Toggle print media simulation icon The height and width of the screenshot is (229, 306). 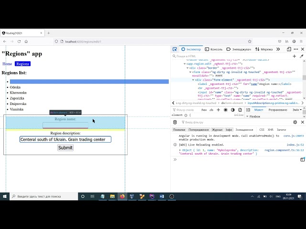[x=240, y=110]
